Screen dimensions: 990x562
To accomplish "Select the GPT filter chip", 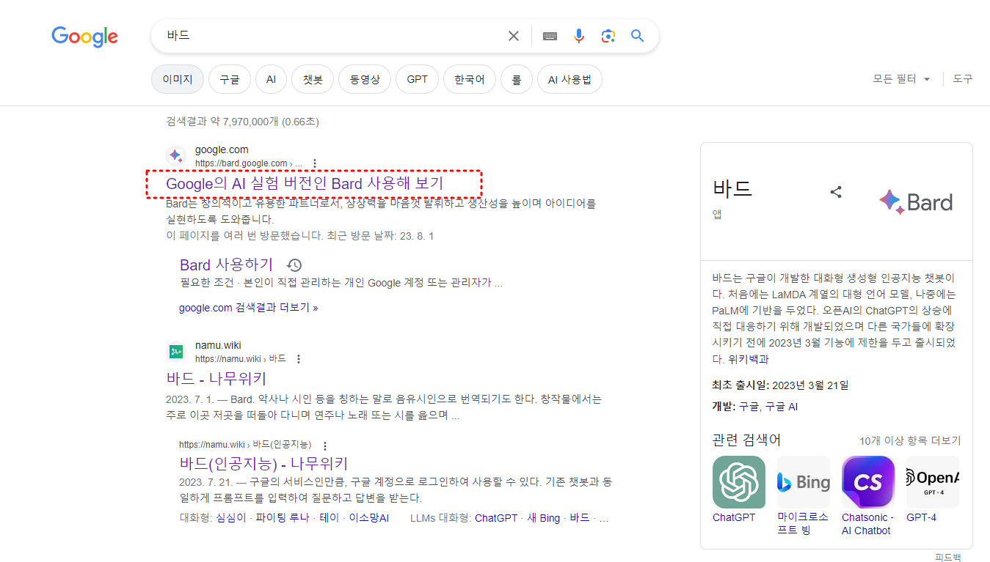I will 417,79.
